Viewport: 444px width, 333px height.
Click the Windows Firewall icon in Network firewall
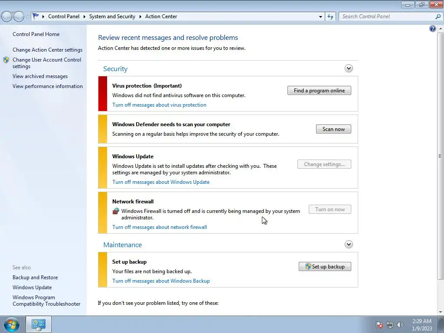[116, 211]
